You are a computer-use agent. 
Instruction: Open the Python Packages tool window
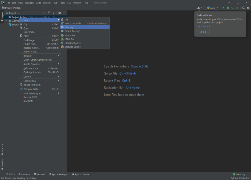tap(58, 174)
